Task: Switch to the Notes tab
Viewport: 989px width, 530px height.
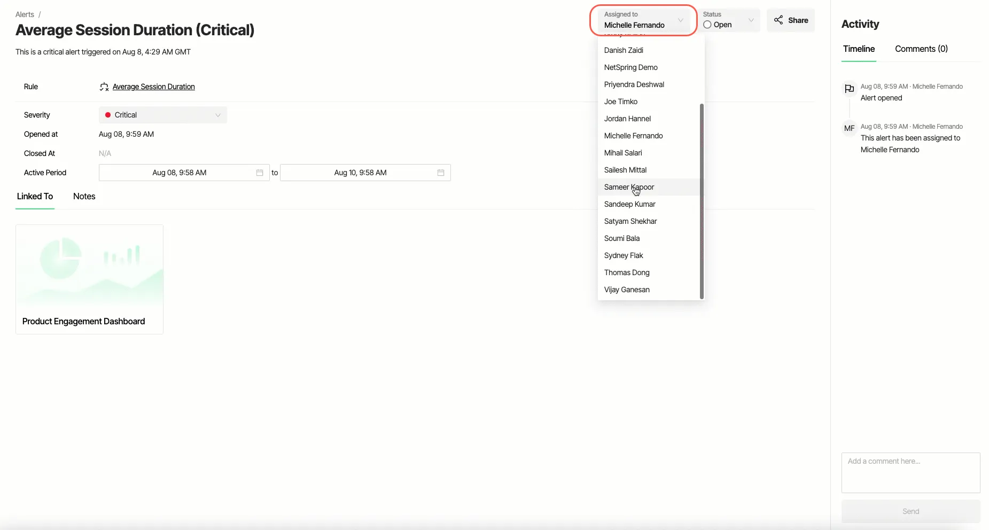Action: click(x=84, y=197)
